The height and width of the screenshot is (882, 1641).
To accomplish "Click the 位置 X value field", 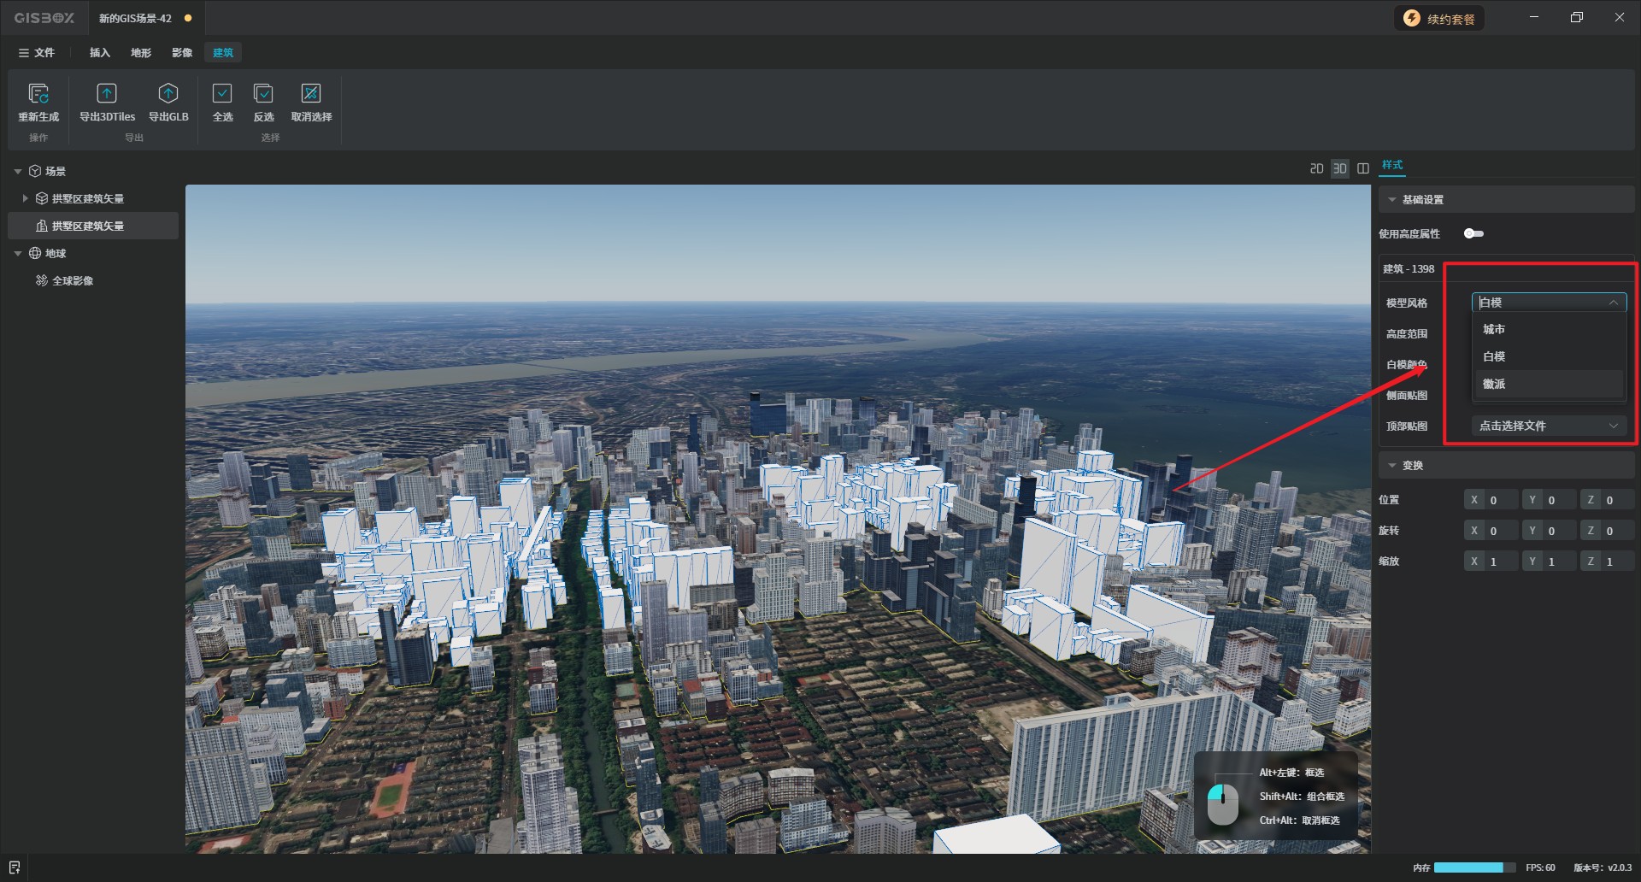I will pos(1500,500).
